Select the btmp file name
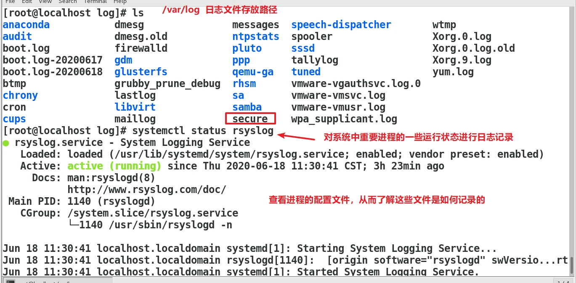The width and height of the screenshot is (576, 283). coord(14,84)
